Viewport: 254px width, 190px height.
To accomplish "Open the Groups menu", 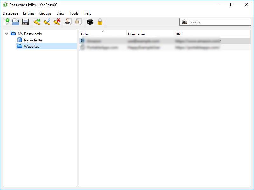I will [x=45, y=13].
